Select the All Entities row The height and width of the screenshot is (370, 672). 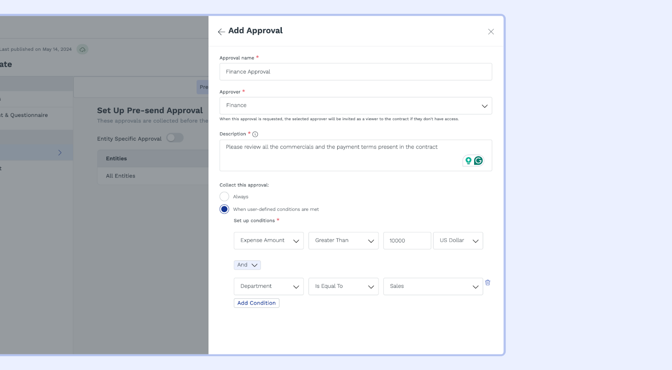click(121, 176)
